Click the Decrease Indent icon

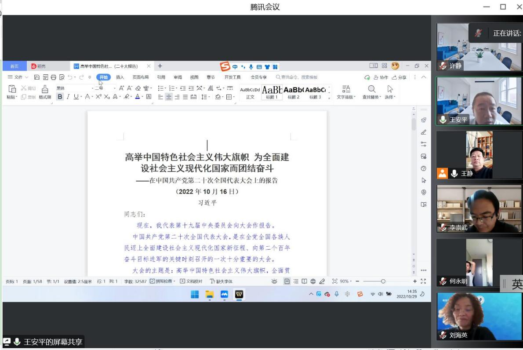pyautogui.click(x=183, y=88)
